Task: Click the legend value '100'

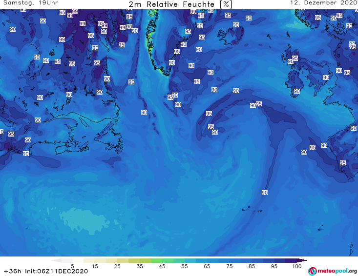Action: point(297,266)
